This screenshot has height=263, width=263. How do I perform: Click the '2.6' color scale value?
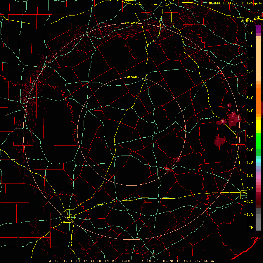coord(250,150)
